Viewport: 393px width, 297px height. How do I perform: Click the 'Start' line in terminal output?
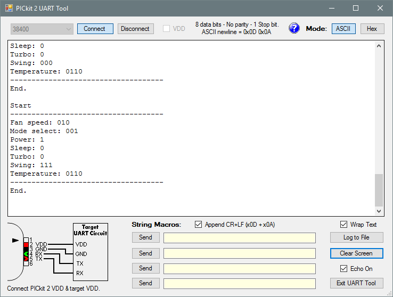pyautogui.click(x=21, y=105)
